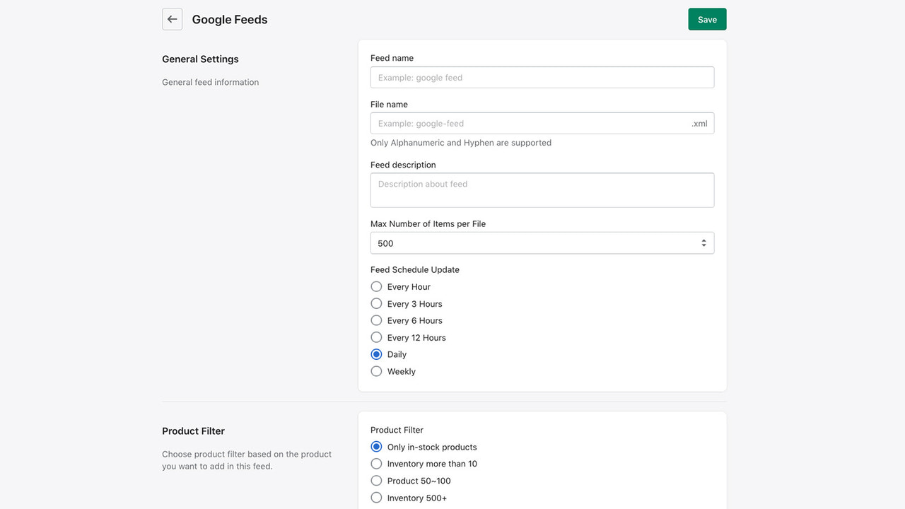905x509 pixels.
Task: Select the Inventory 500+ filter option
Action: (x=376, y=497)
